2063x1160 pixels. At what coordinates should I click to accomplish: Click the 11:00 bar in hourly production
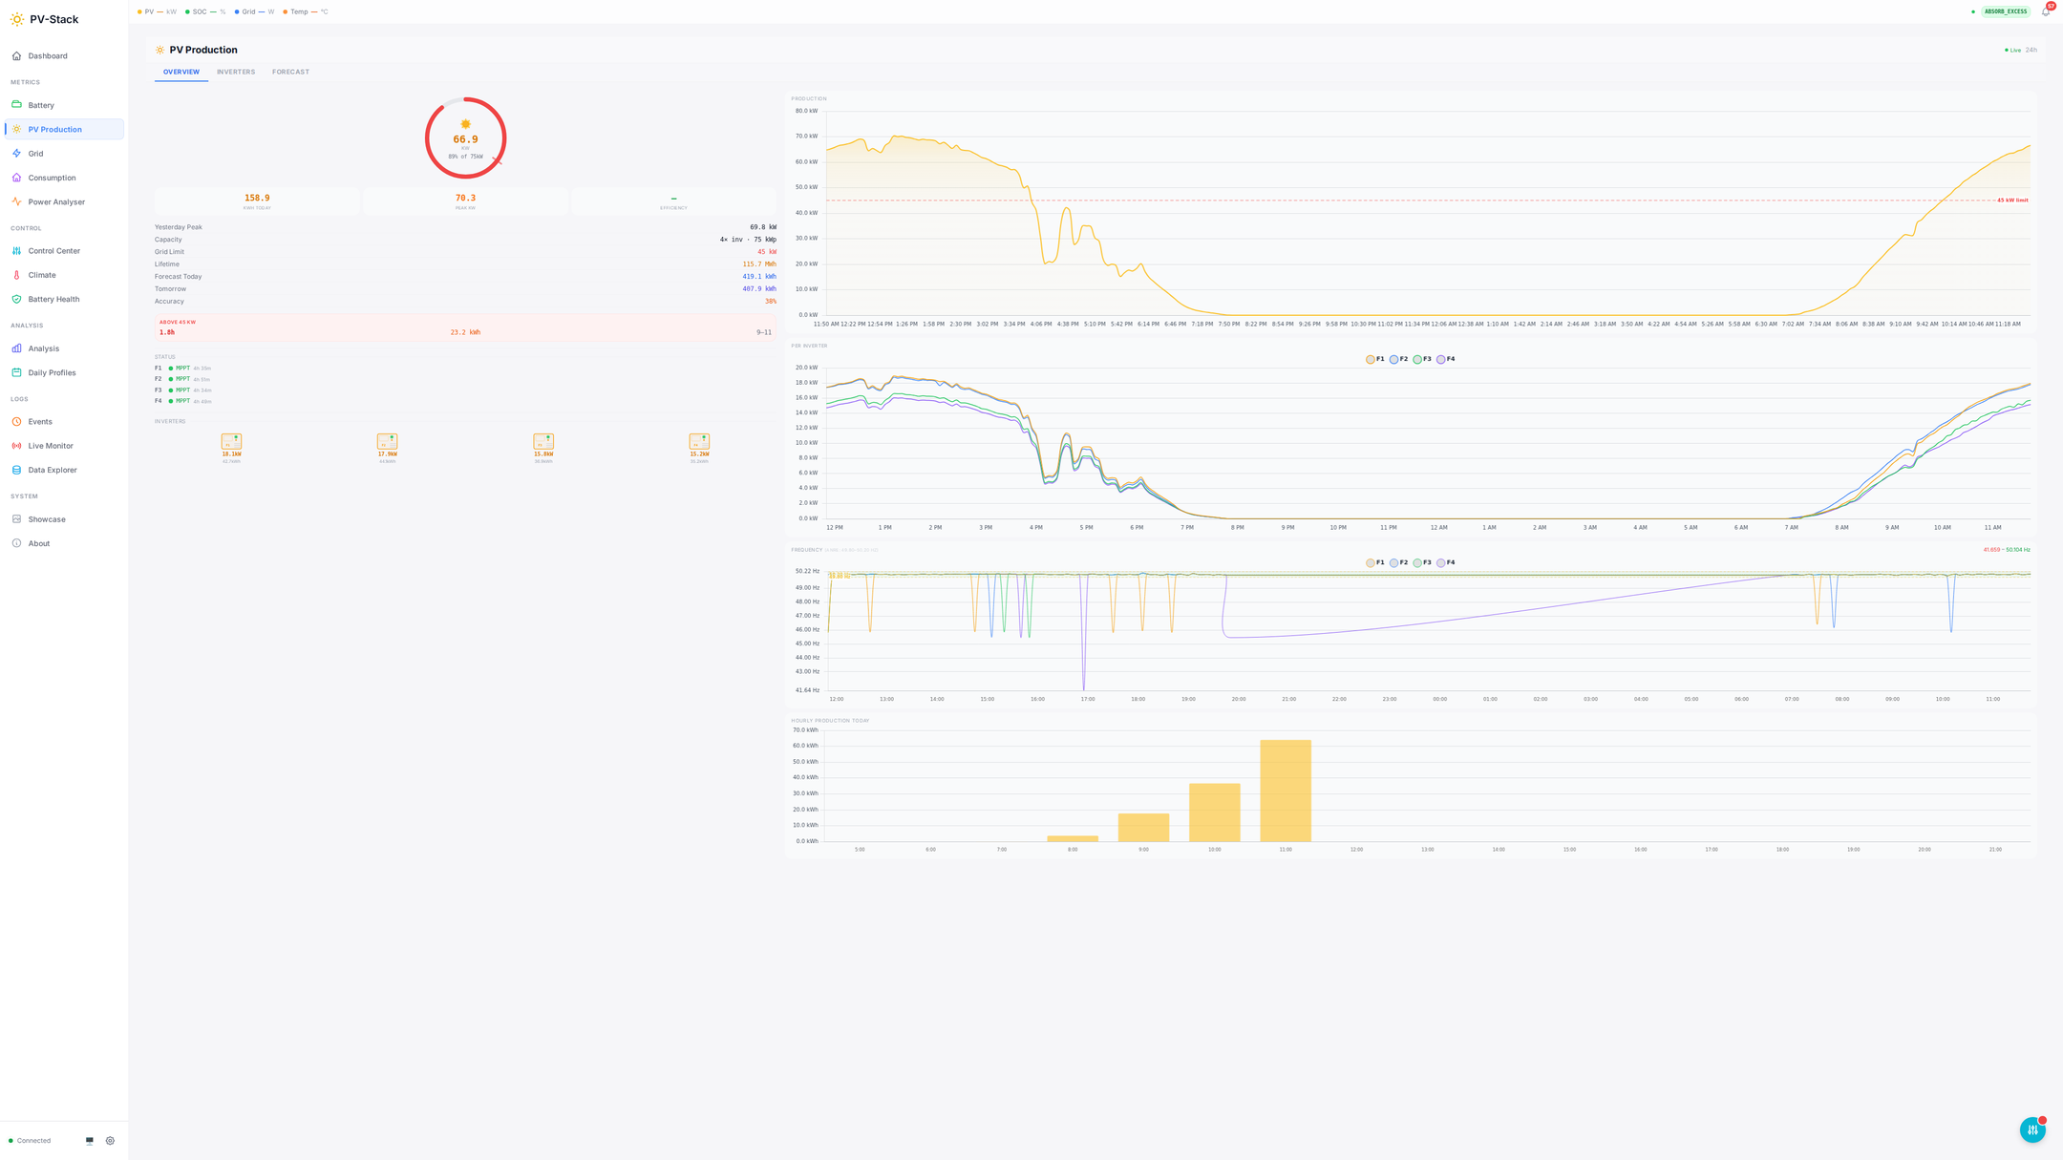(x=1285, y=790)
